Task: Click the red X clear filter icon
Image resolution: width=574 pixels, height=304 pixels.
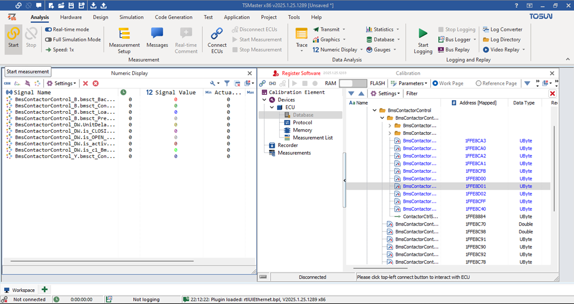Action: pos(552,93)
